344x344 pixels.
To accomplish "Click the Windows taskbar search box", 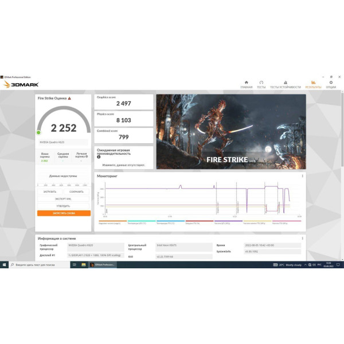I will coord(39,265).
